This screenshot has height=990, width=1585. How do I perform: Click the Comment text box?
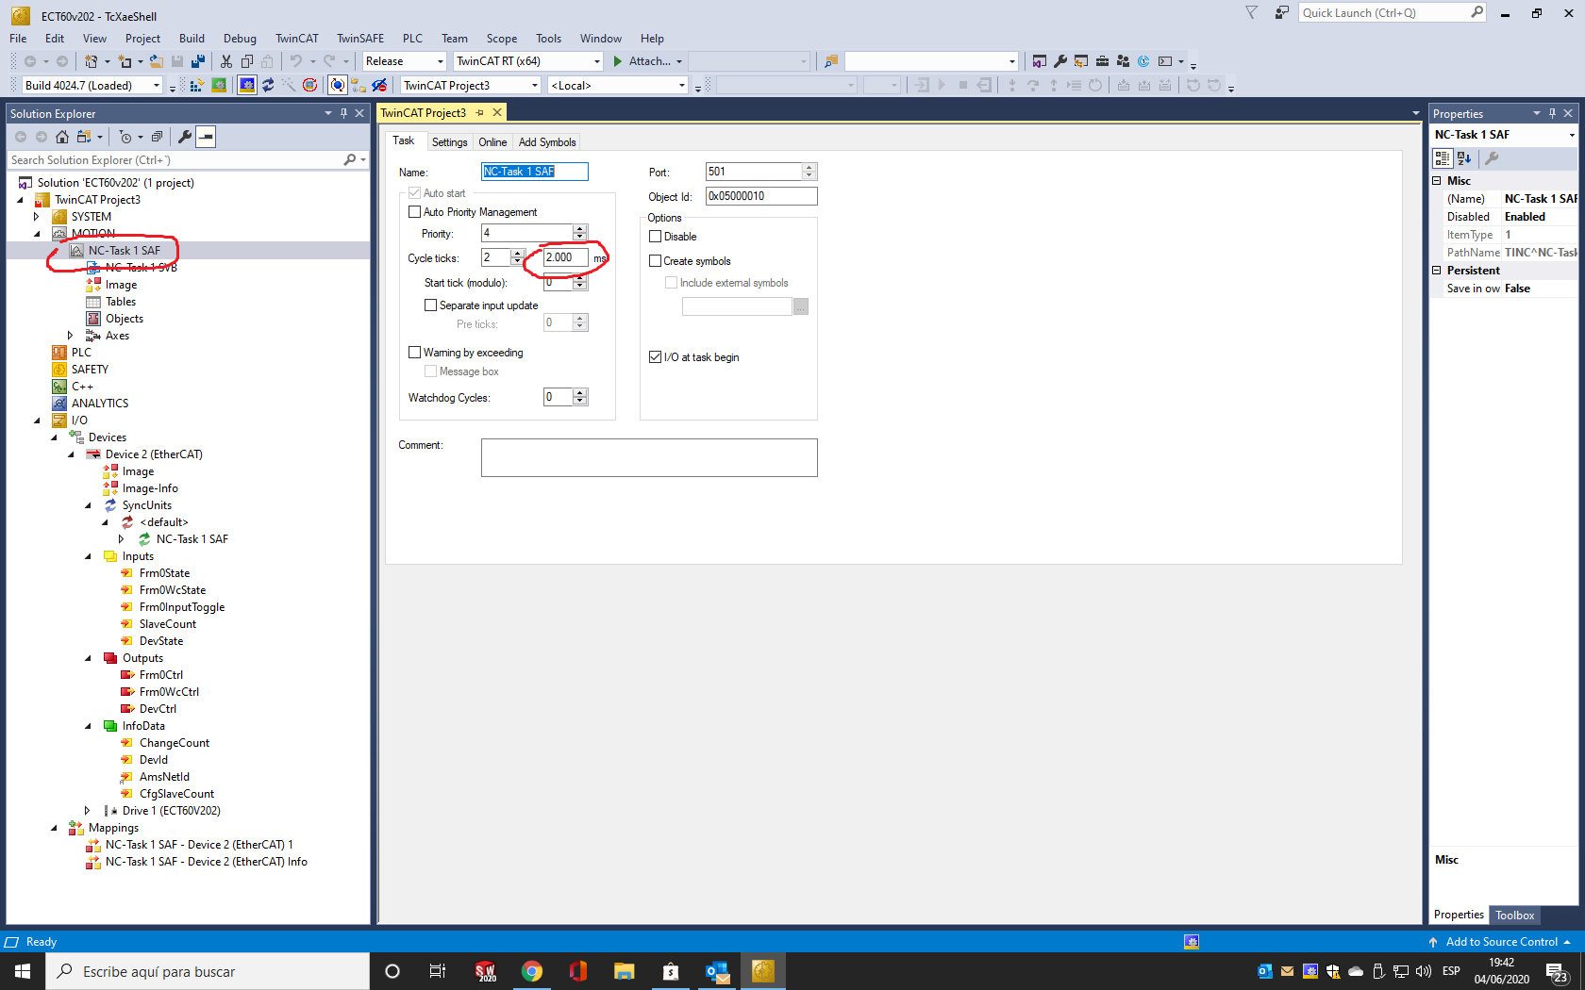649,457
